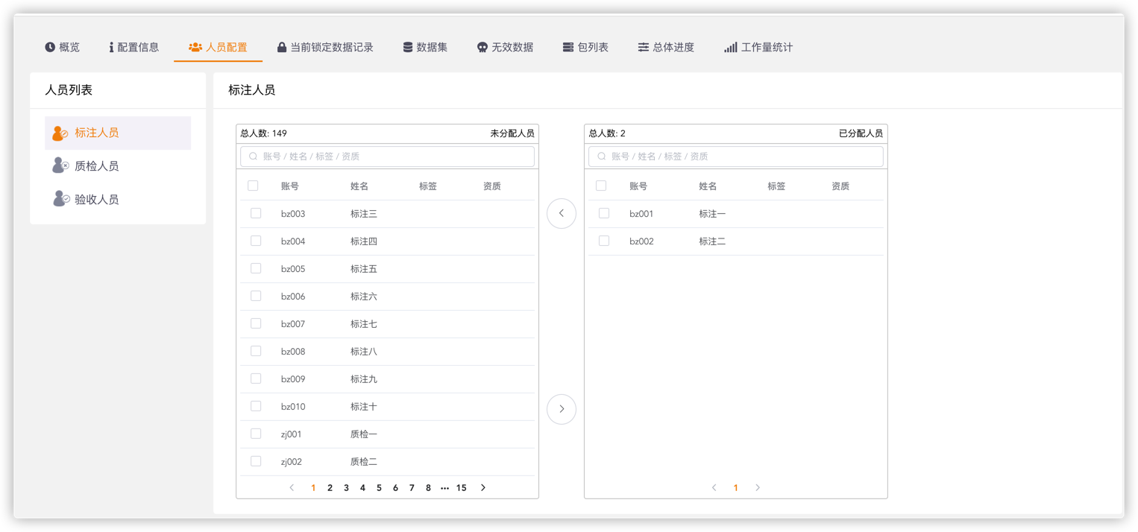Viewport: 1138px width, 532px height.
Task: Click the account bz007
Action: [293, 324]
